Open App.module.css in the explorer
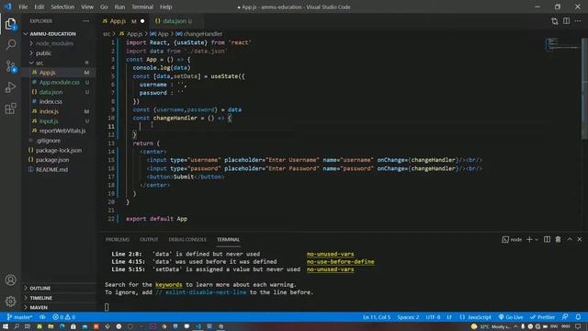Viewport: 588px width, 331px height. [59, 82]
